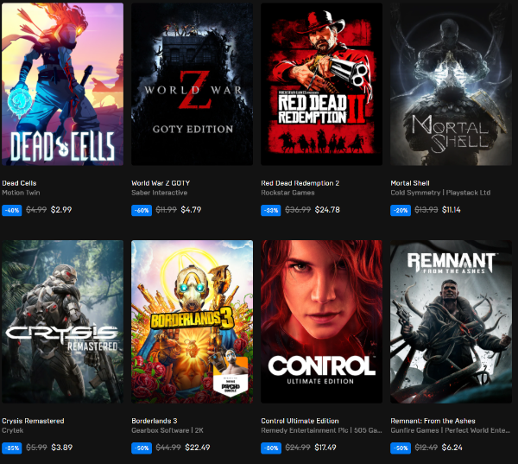Open the Crysis Remastered cover image

[62, 321]
